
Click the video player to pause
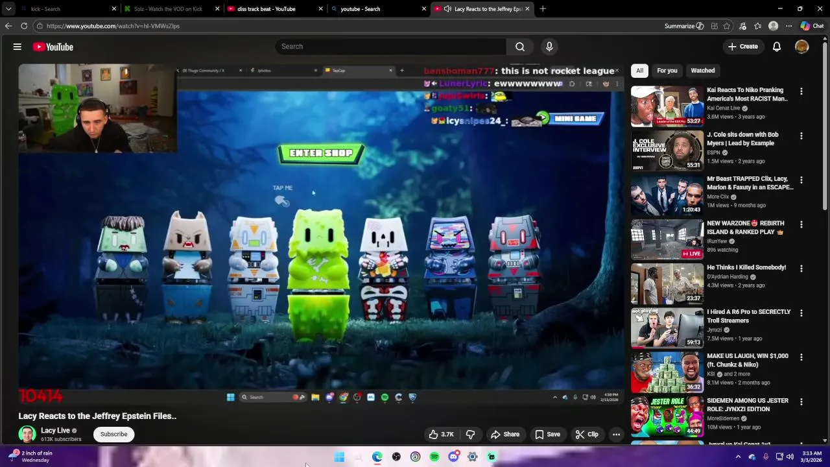click(321, 233)
